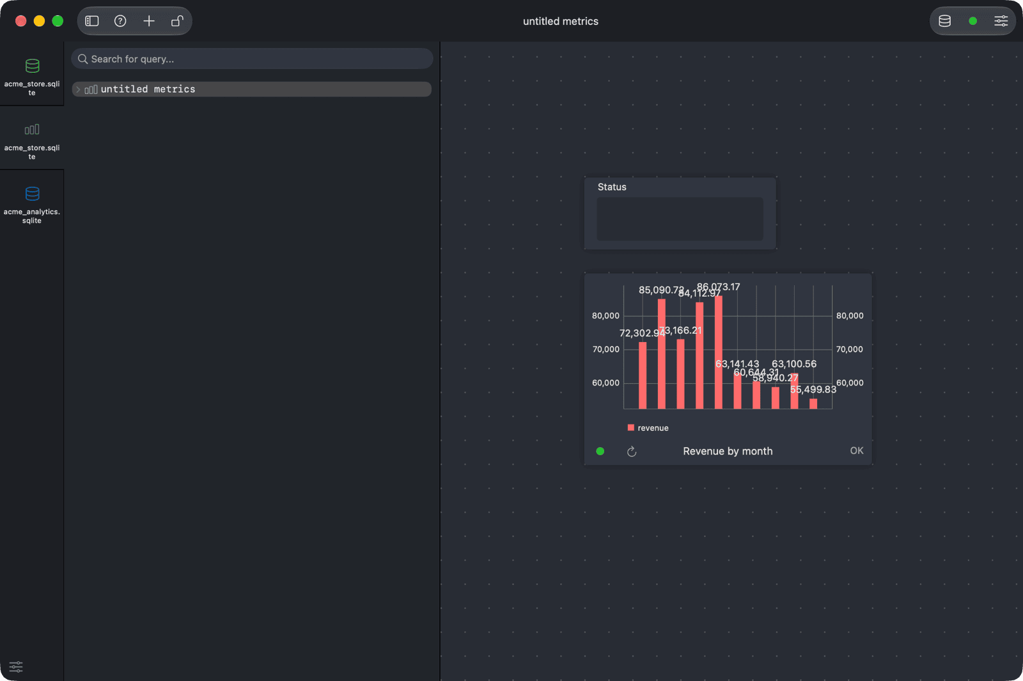Open the sliders settings icon at top right
Screen dimensions: 1023x681
click(1001, 21)
